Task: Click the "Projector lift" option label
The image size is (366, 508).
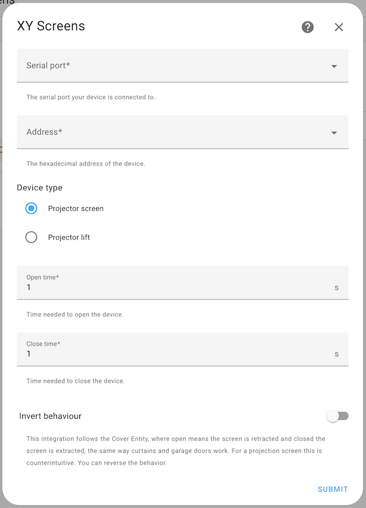Action: tap(69, 238)
